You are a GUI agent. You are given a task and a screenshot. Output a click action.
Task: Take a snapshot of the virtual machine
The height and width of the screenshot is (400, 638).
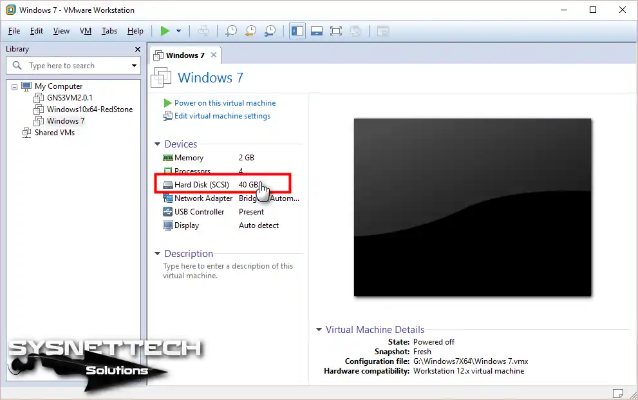click(x=232, y=30)
